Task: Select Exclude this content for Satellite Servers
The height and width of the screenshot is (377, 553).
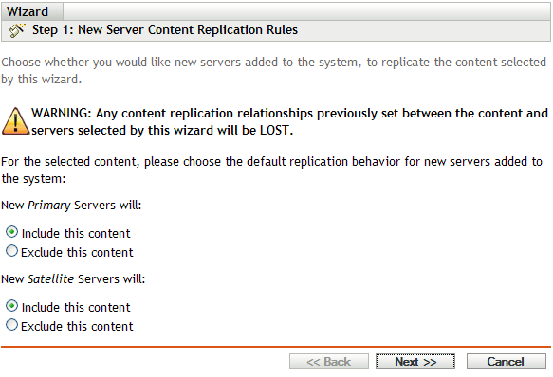Action: (x=11, y=325)
